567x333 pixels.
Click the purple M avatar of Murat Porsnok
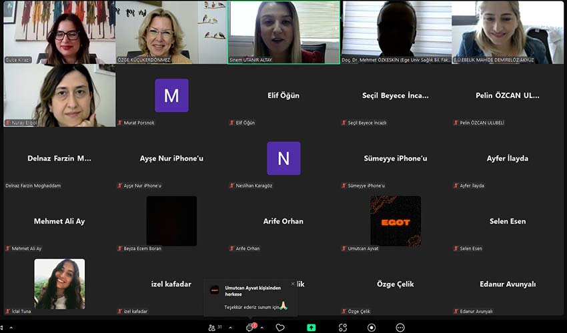tap(171, 95)
